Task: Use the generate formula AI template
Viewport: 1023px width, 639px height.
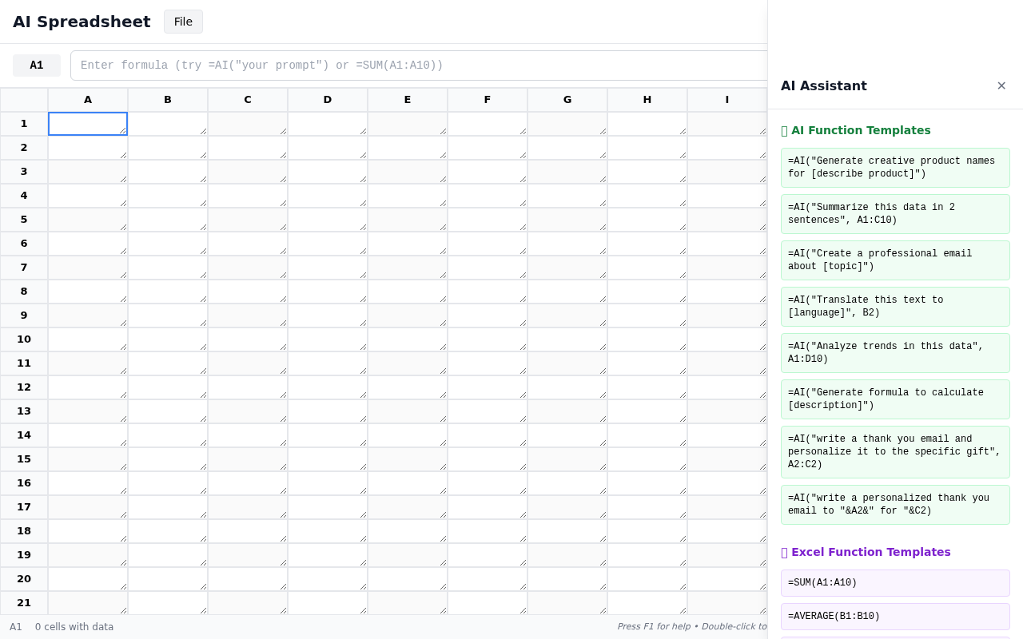Action: pos(895,399)
